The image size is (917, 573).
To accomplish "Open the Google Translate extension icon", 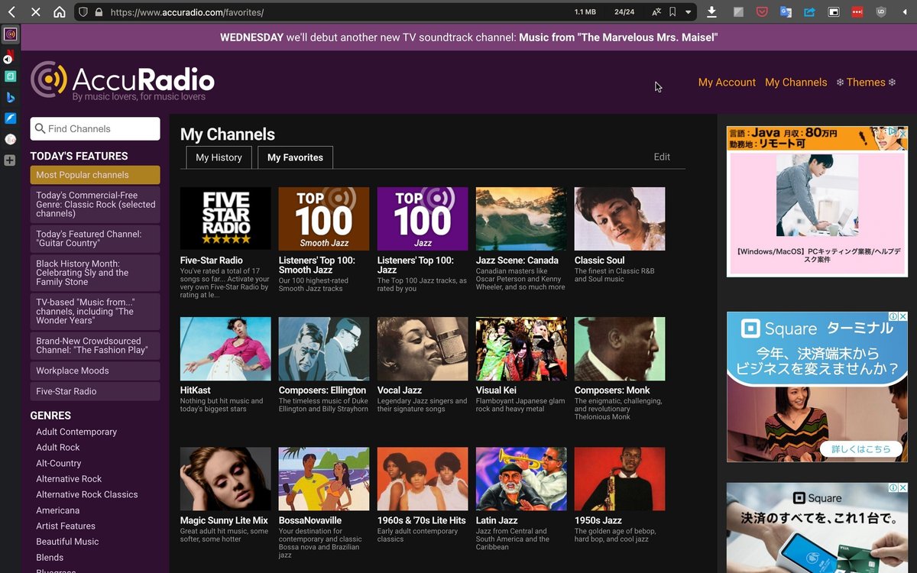I will click(x=786, y=11).
